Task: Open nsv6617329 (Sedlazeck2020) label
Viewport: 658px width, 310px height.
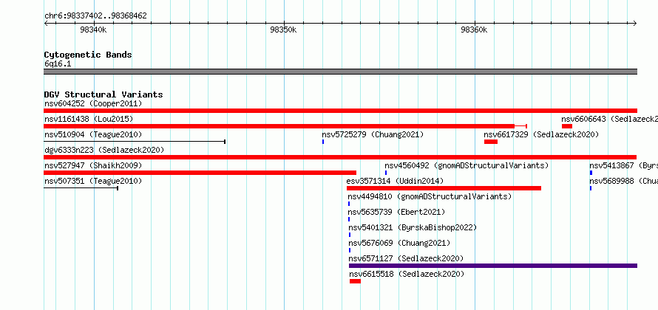Action: (541, 134)
